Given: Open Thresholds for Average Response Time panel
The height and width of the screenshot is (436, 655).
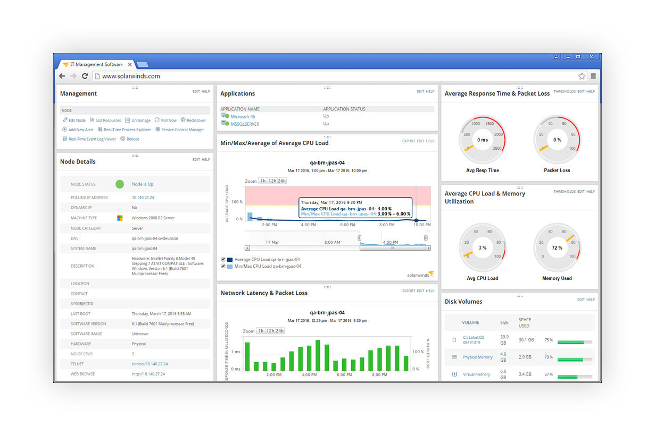Looking at the screenshot, I should 565,92.
